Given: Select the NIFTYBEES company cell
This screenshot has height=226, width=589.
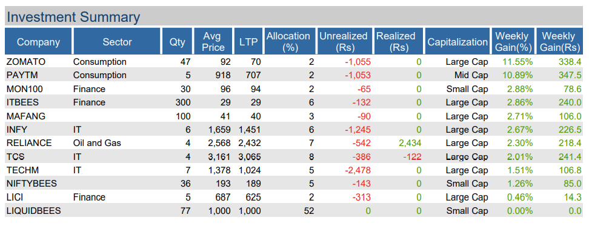Looking at the screenshot, I should tap(32, 184).
